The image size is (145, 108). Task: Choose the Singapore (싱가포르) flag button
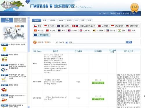pos(49,26)
